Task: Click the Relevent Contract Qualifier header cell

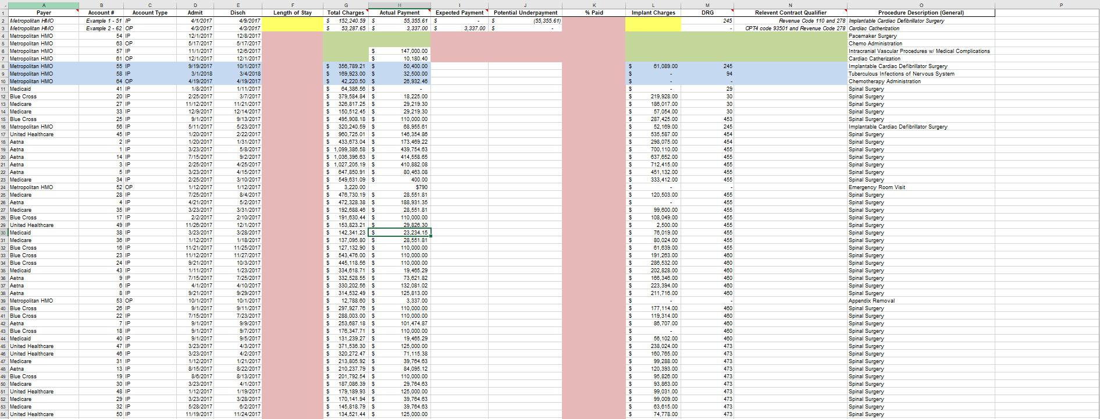Action: tap(791, 13)
